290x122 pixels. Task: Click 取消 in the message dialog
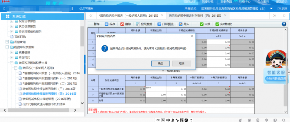(x=181, y=63)
